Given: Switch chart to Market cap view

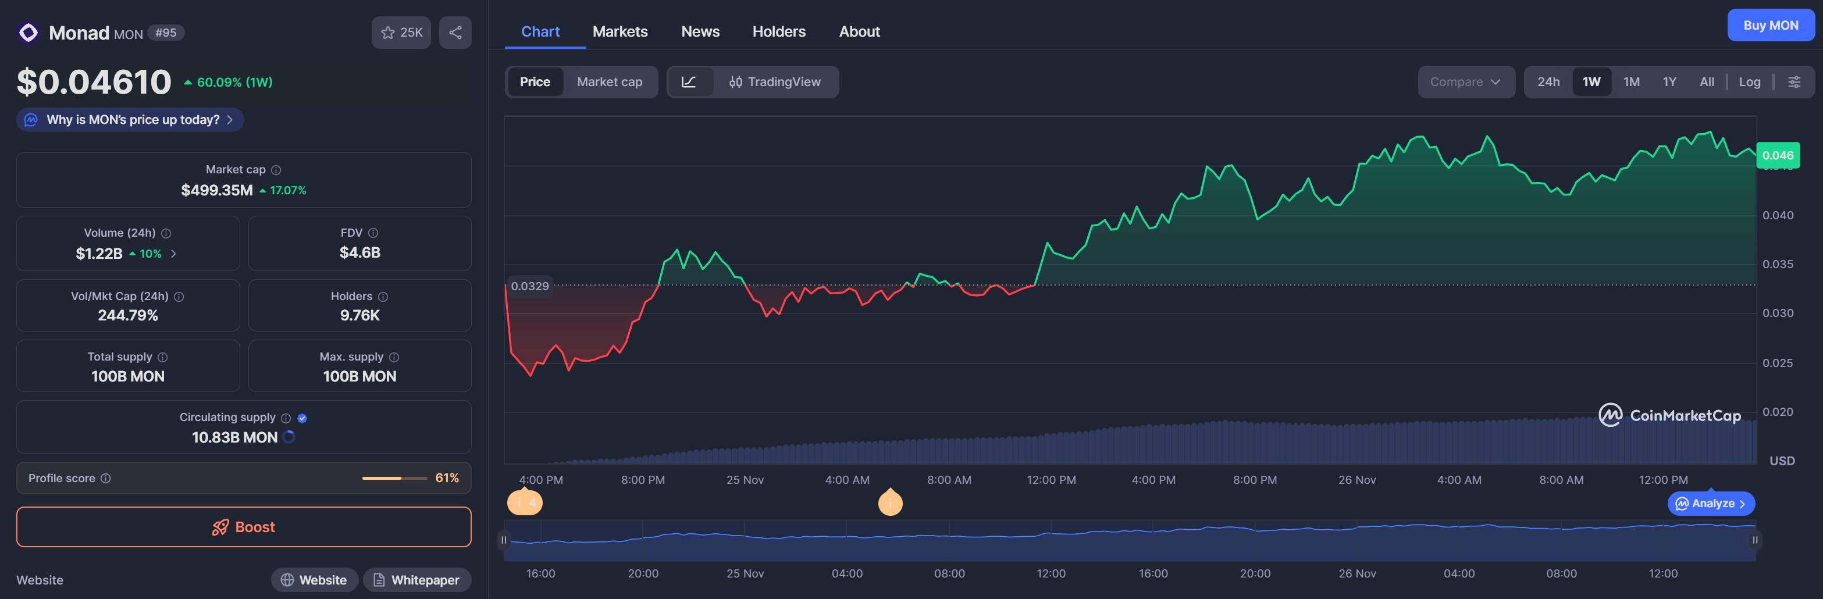Looking at the screenshot, I should [610, 82].
